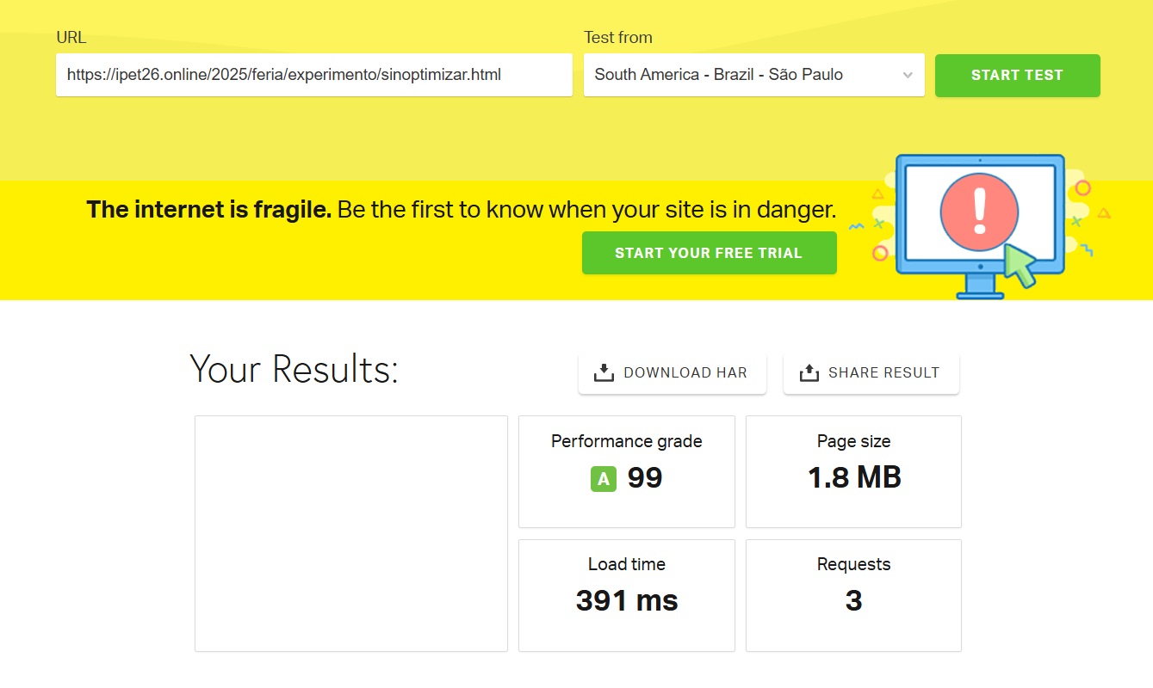Click the SHARE RESULT label text
The image size is (1153, 688).
point(883,372)
